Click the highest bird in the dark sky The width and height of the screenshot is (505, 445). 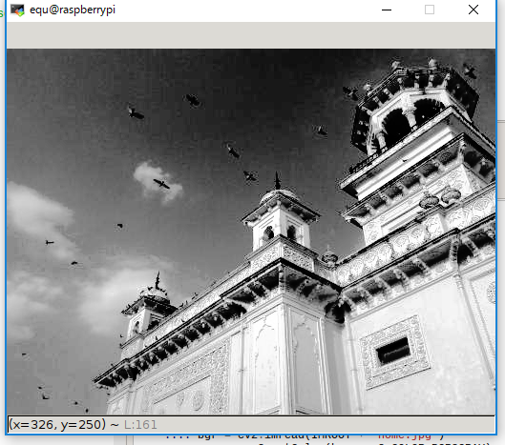[193, 100]
